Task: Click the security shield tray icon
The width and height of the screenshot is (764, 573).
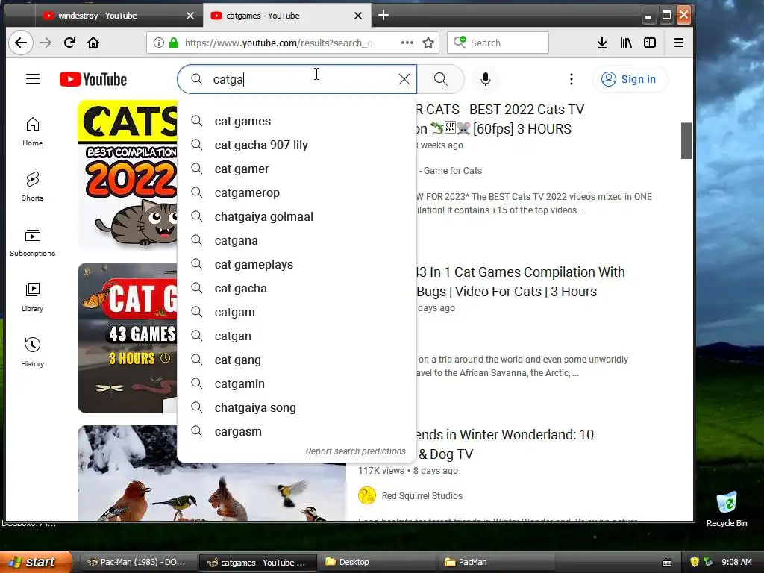Action: point(695,562)
